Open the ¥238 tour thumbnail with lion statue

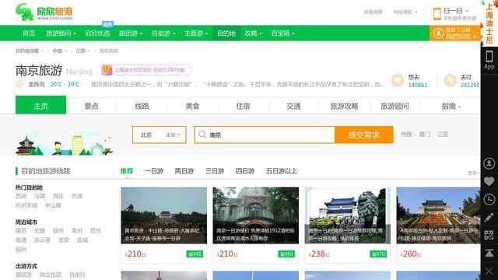coord(348,215)
